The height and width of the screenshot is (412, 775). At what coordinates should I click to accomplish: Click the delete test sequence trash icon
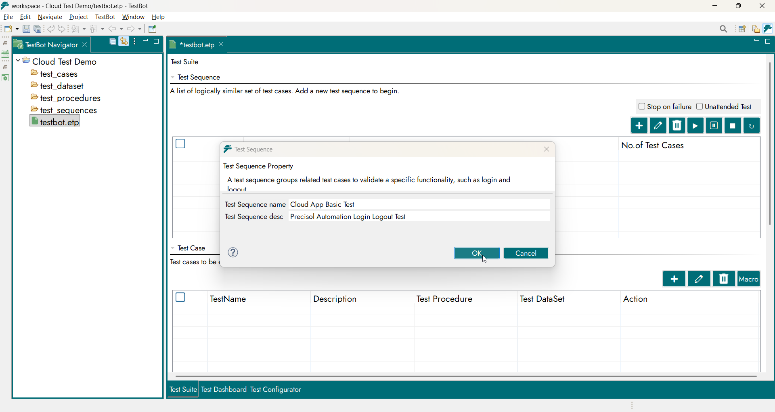(677, 126)
